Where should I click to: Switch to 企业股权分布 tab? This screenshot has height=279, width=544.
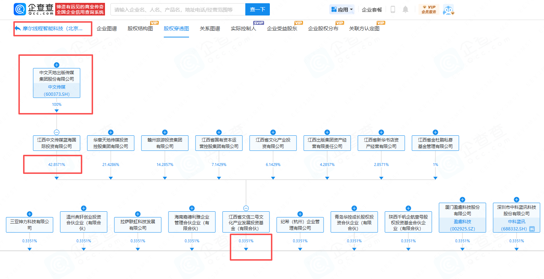point(323,28)
